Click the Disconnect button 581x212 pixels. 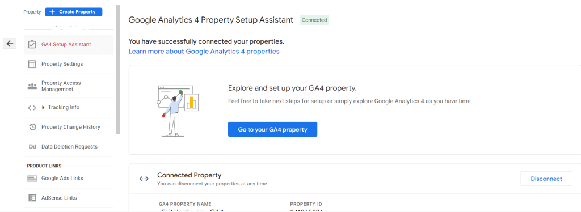point(546,179)
